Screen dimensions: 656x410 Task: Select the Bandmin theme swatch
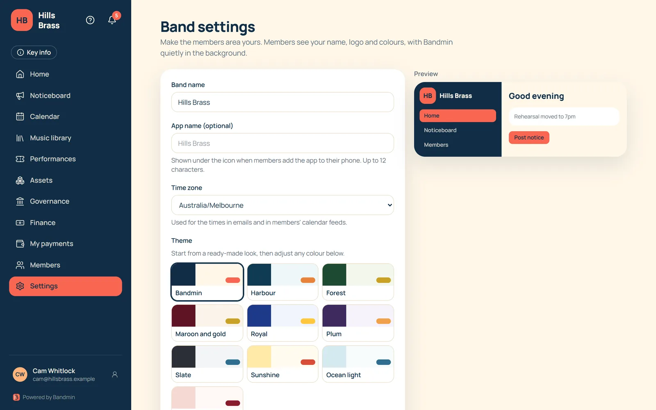tap(207, 282)
